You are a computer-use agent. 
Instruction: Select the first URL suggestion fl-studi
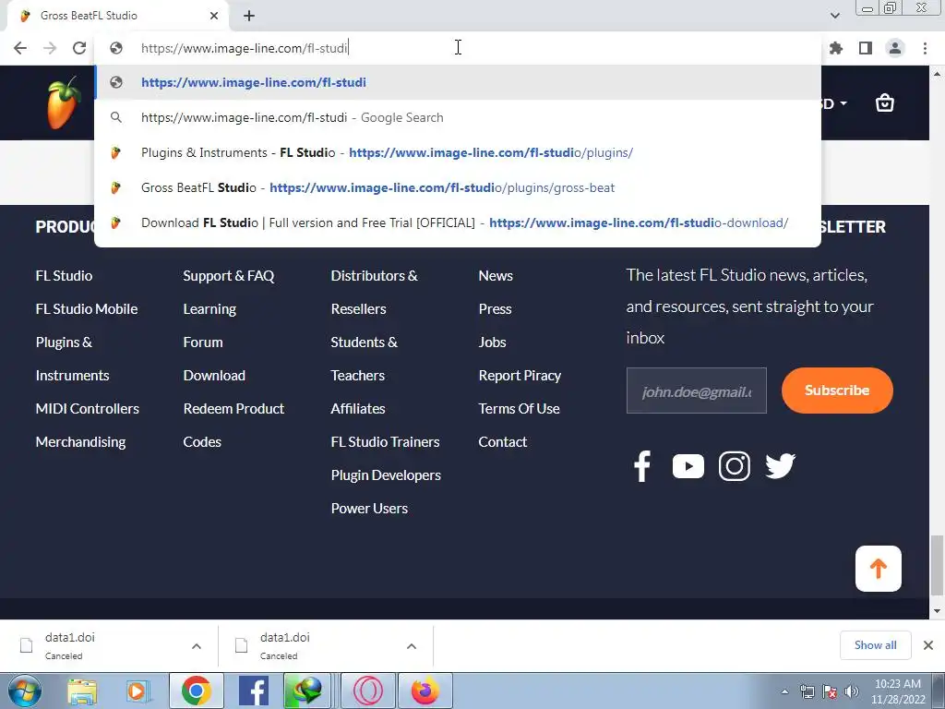pos(458,82)
